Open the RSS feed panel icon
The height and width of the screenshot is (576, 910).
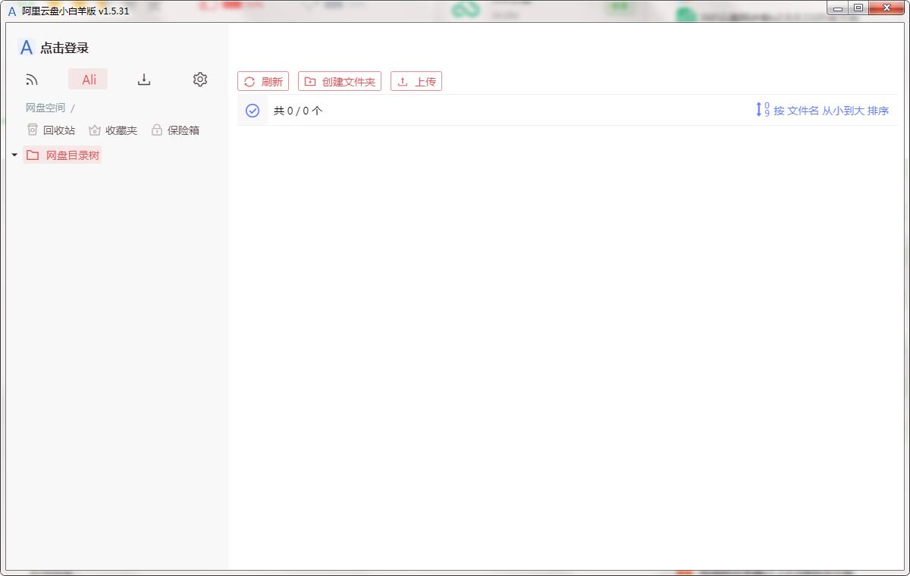click(32, 79)
